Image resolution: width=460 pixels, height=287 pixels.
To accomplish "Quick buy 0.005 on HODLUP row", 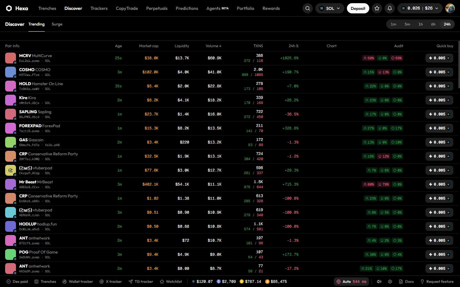I will tap(439, 226).
